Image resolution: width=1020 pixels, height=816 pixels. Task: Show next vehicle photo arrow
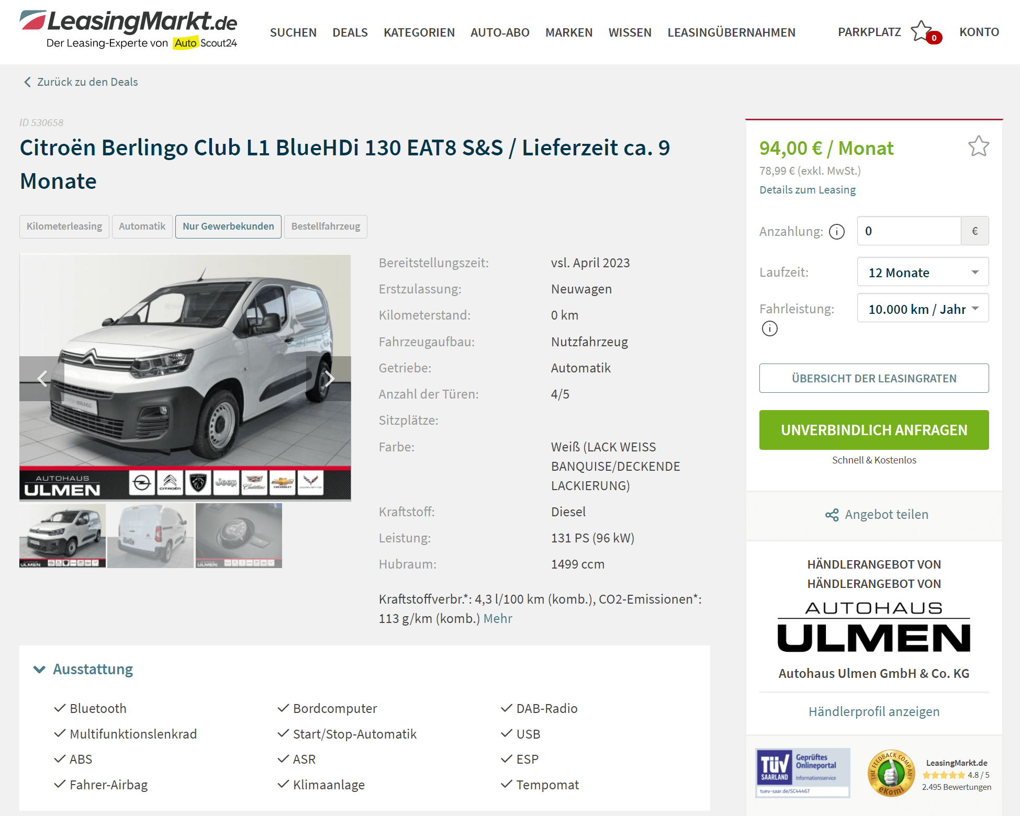click(328, 379)
